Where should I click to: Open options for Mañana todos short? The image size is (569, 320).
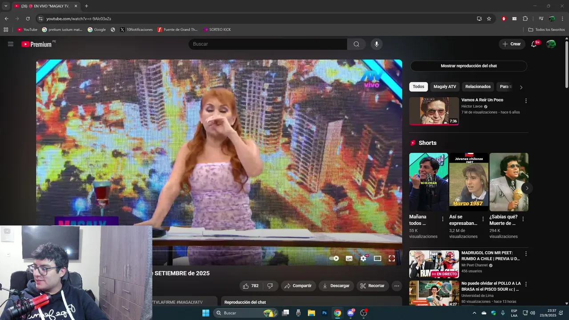point(442,219)
